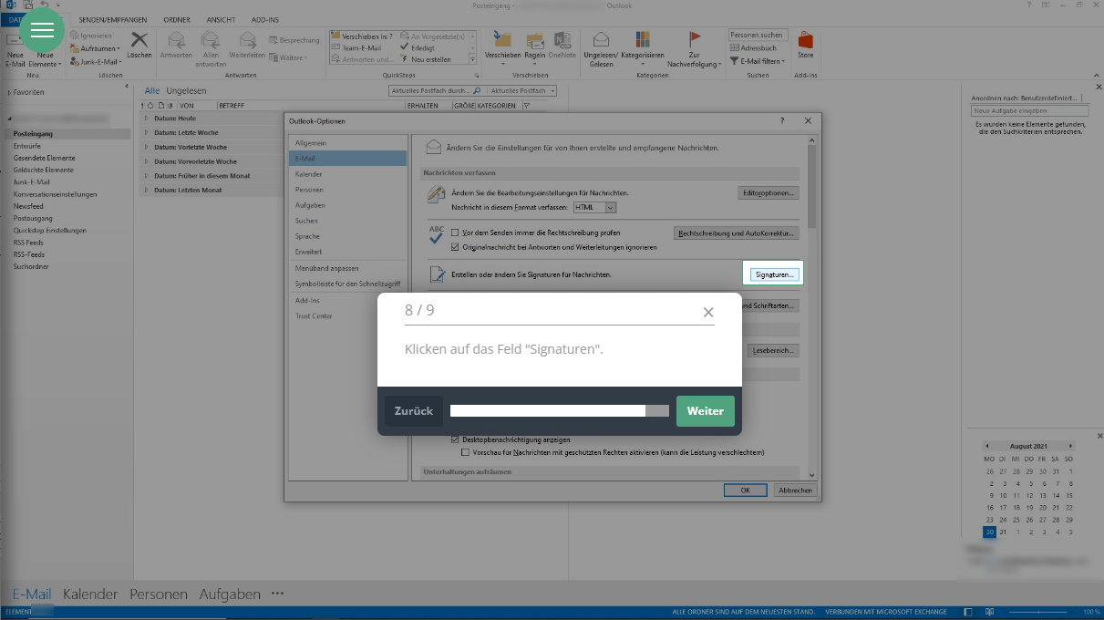Uncheck Originalnachricht bei Antworten ignorieren
Screen dimensions: 1104x620
[x=456, y=247]
